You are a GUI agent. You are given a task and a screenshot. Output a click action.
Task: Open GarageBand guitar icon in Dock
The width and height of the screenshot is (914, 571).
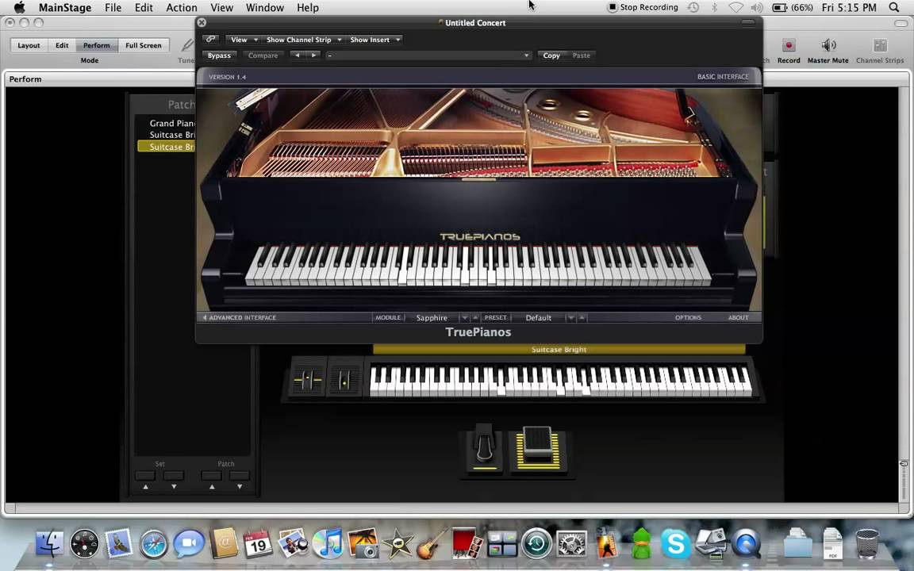point(432,543)
